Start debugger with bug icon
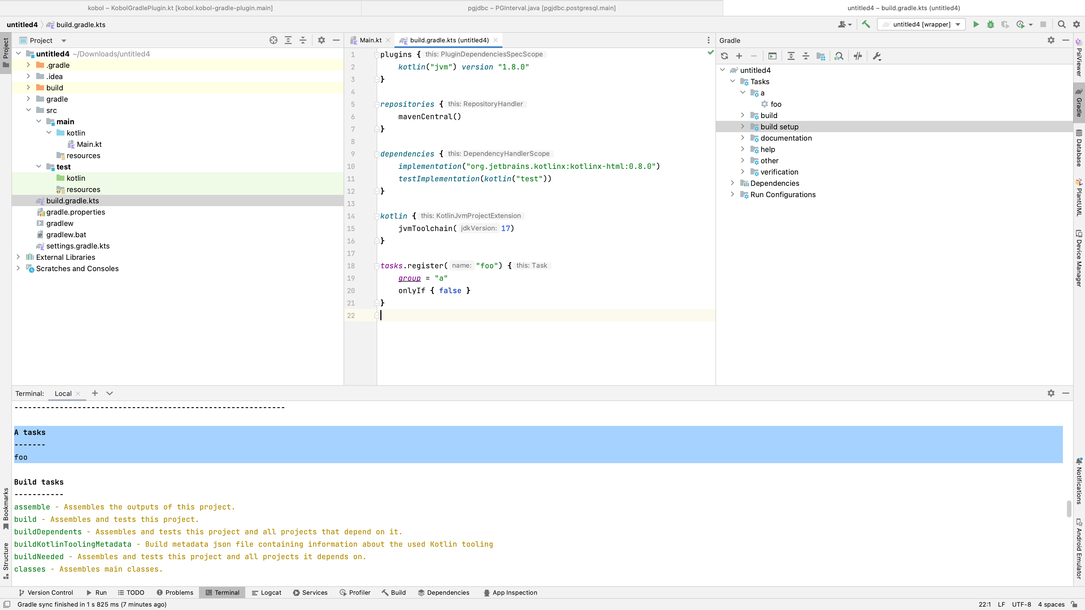This screenshot has height=610, width=1085. [x=990, y=24]
